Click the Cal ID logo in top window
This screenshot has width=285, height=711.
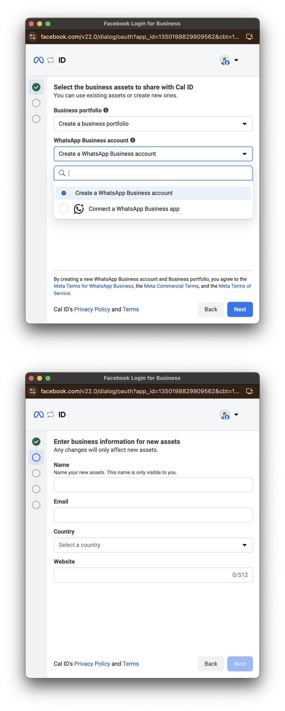(x=62, y=60)
